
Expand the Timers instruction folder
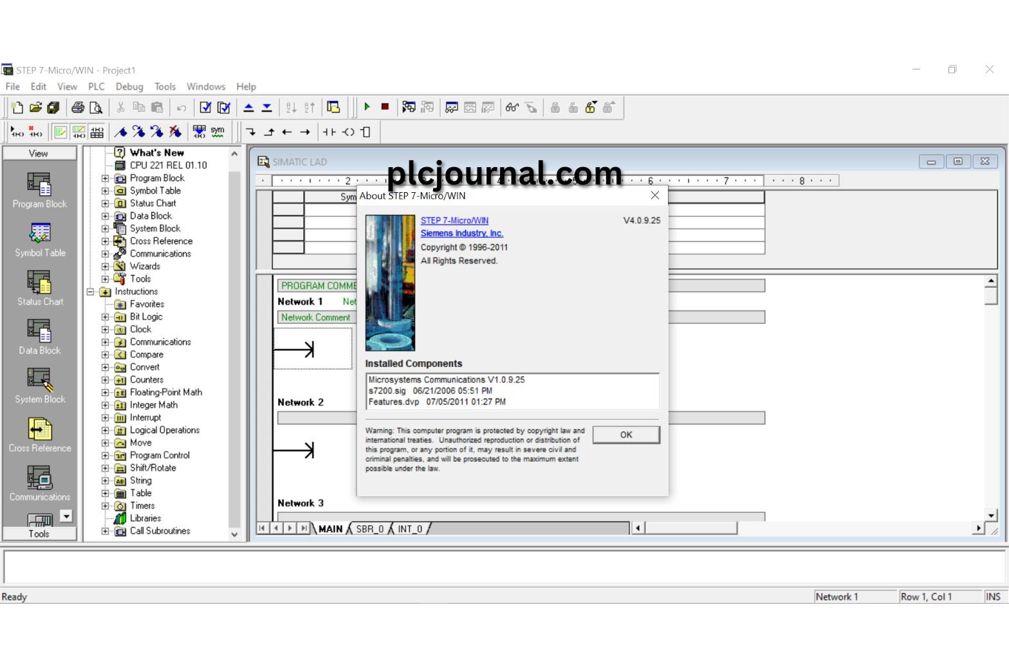pos(106,506)
